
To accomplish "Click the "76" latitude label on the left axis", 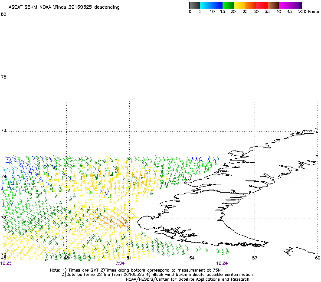I will [3, 131].
